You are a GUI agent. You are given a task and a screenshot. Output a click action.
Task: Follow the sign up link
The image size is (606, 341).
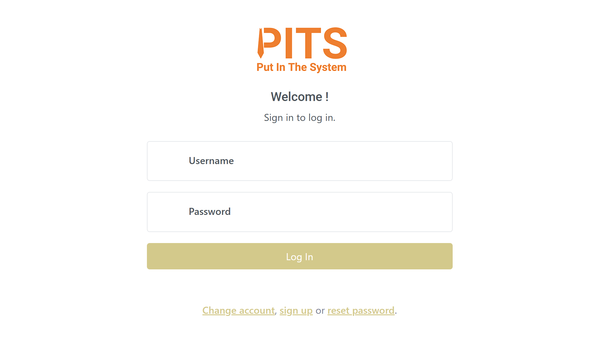point(296,311)
